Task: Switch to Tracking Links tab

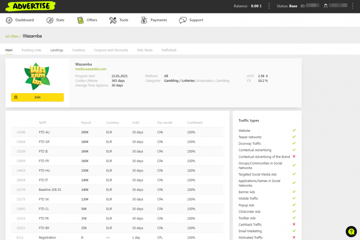Action: pos(31,50)
